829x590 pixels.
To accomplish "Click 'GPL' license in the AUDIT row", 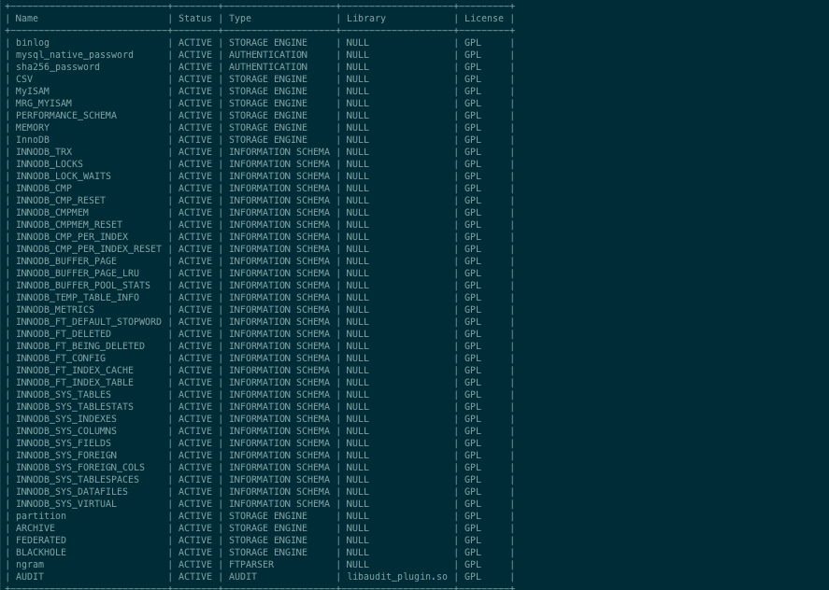I will pos(473,577).
